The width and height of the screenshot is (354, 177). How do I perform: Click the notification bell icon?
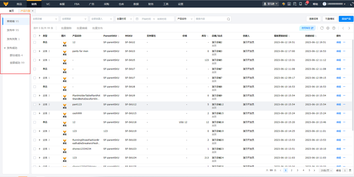[x=306, y=4]
